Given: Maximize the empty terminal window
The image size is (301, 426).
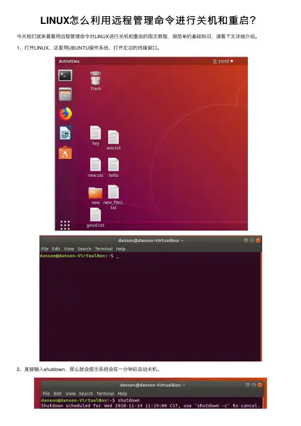Looking at the screenshot, I should pos(252,240).
